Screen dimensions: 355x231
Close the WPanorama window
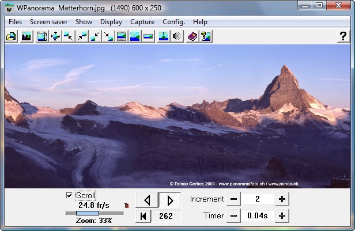pos(338,6)
